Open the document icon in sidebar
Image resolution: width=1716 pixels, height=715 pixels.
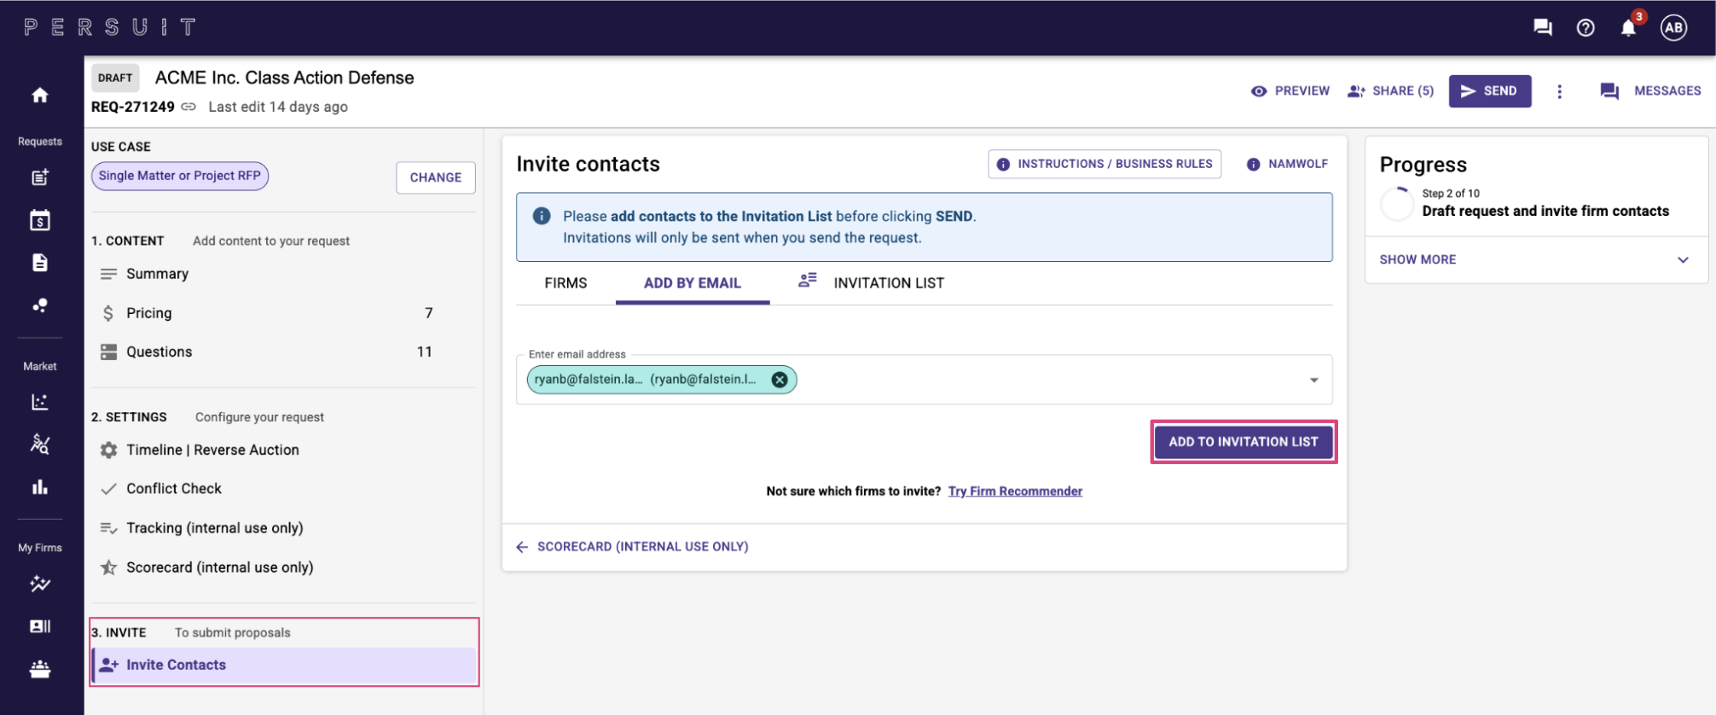tap(40, 263)
